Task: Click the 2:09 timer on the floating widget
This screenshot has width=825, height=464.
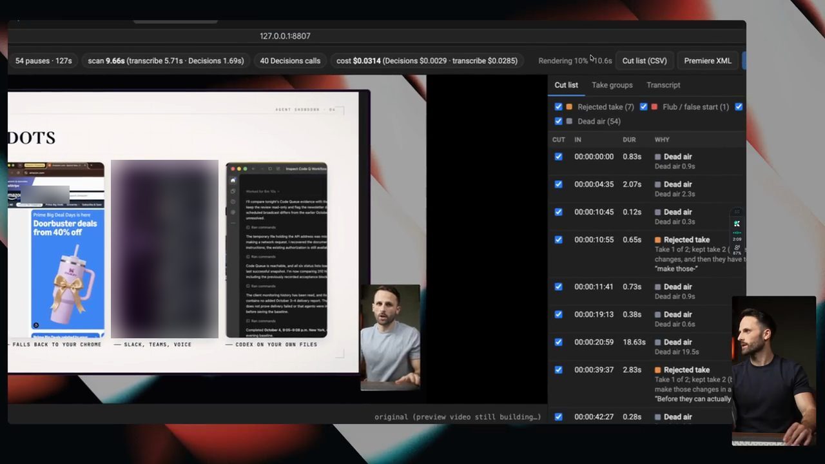Action: [x=737, y=239]
